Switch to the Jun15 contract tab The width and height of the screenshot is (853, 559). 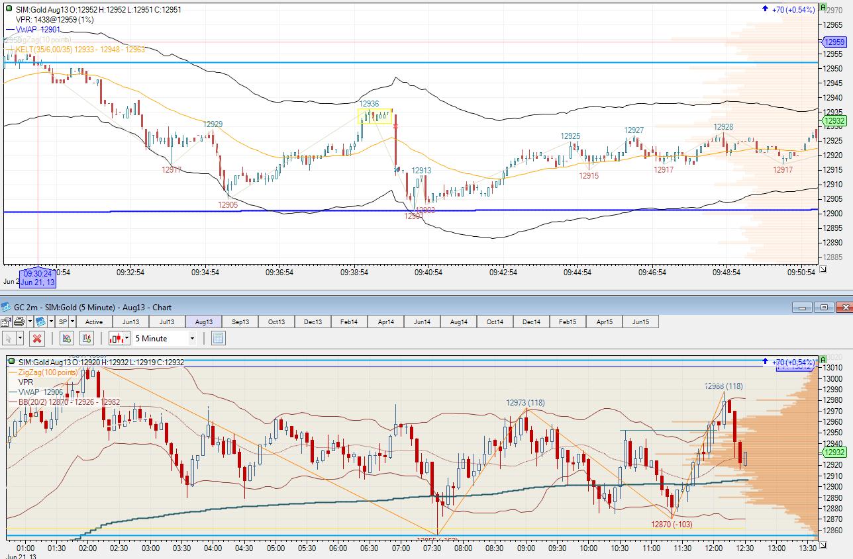[640, 322]
